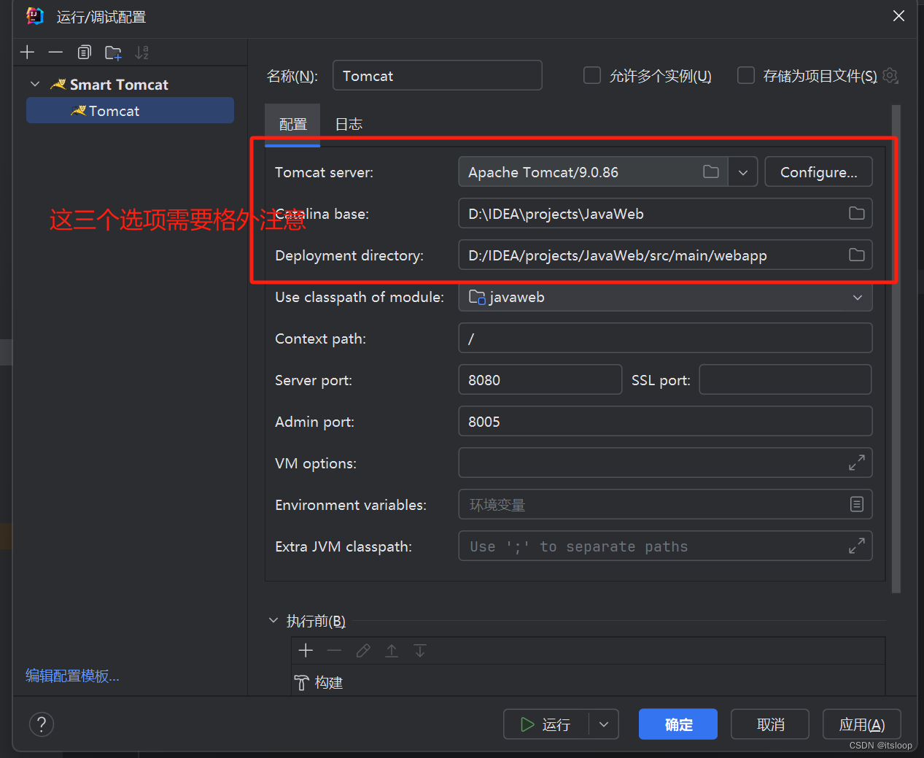Click the Server port field 8080
924x758 pixels.
tap(540, 379)
